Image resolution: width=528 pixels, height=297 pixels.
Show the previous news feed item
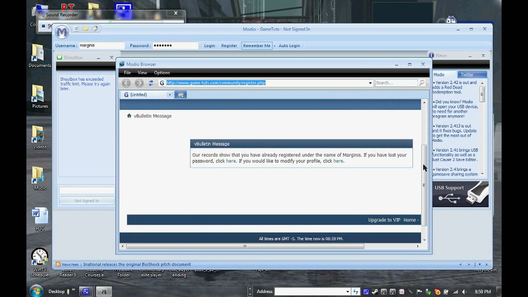click(x=460, y=264)
